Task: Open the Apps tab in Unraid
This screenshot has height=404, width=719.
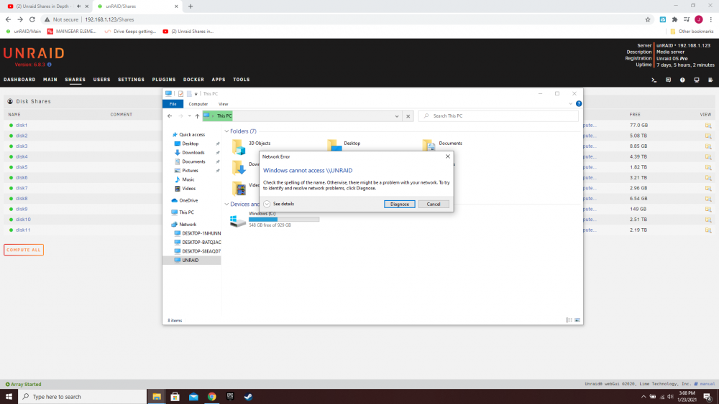Action: [x=219, y=80]
